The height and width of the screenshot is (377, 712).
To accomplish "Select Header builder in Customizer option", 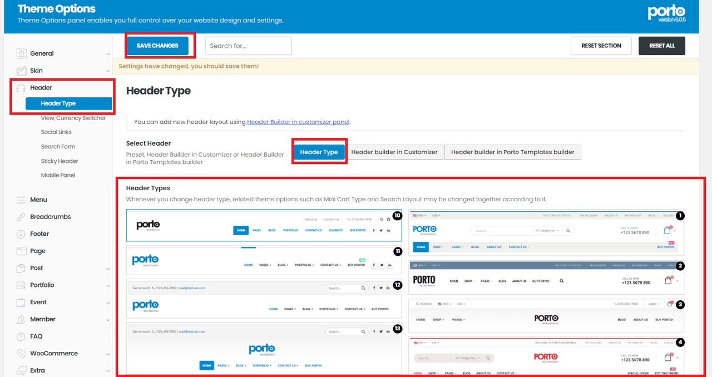I will 394,152.
